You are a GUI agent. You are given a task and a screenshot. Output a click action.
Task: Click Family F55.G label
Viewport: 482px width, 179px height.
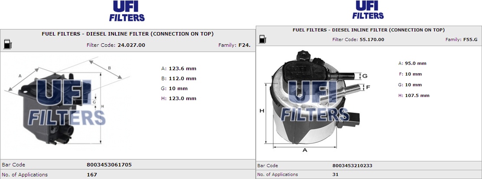pyautogui.click(x=462, y=40)
